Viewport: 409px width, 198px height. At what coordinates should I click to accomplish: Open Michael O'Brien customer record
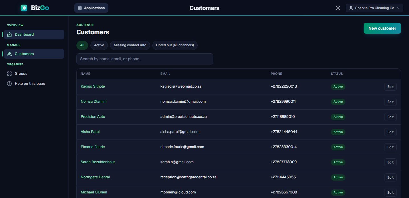tap(94, 192)
